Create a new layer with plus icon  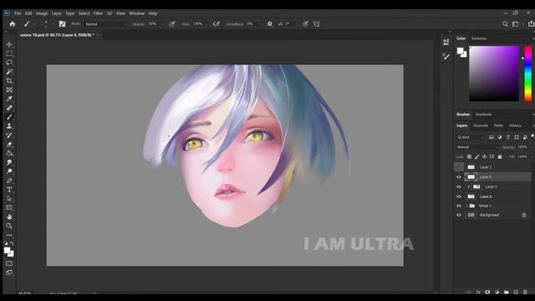[x=516, y=292]
